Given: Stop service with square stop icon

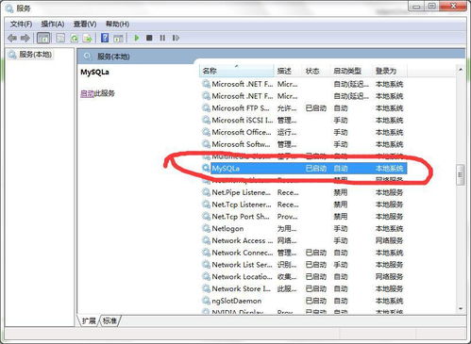Looking at the screenshot, I should pos(149,38).
